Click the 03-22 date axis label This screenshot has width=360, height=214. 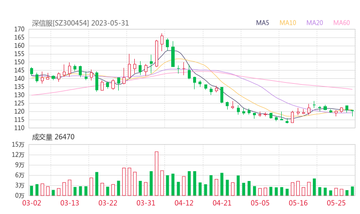tap(108, 203)
